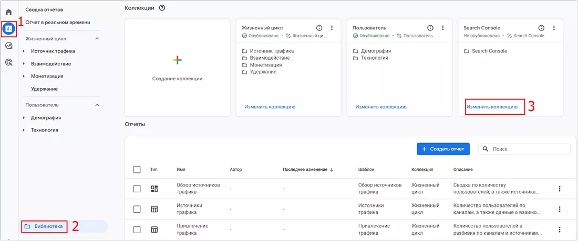578x241 pixels.
Task: Check the Источники трафика row checkbox
Action: (x=137, y=209)
